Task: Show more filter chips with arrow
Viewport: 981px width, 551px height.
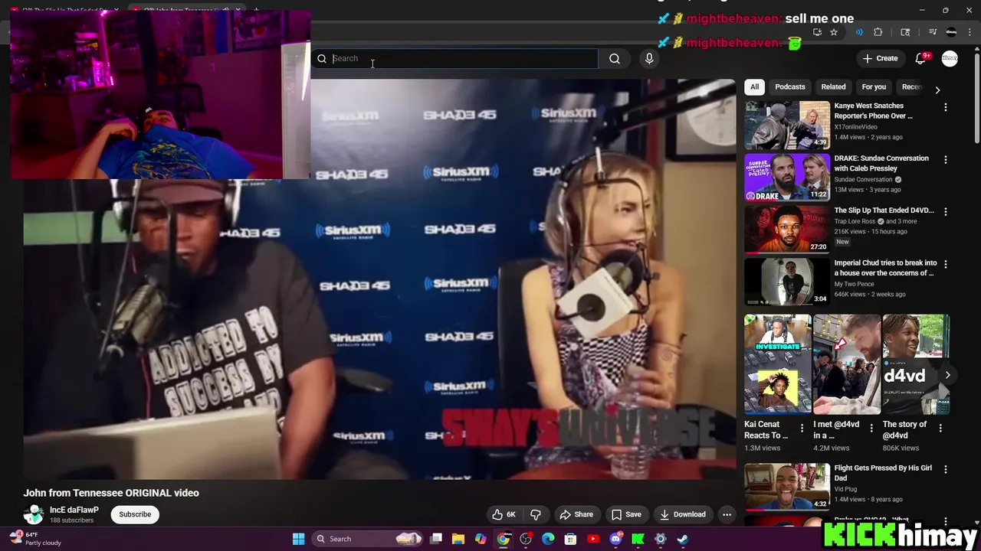Action: point(937,90)
